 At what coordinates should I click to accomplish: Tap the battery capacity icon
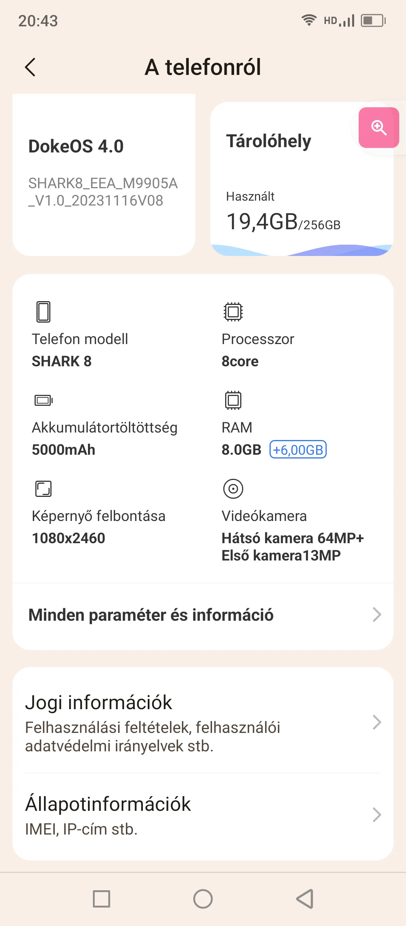(44, 400)
